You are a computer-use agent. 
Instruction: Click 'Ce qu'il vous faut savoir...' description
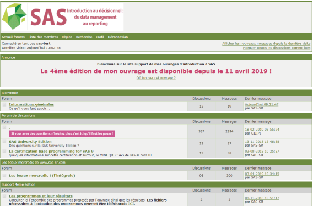pos(29,108)
